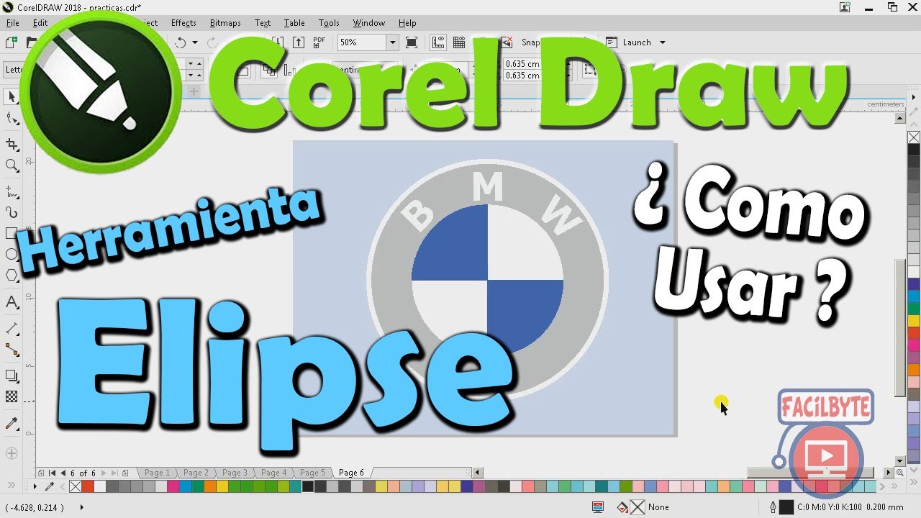Select the Page 6 tab
Viewport: 921px width, 518px height.
tap(351, 473)
